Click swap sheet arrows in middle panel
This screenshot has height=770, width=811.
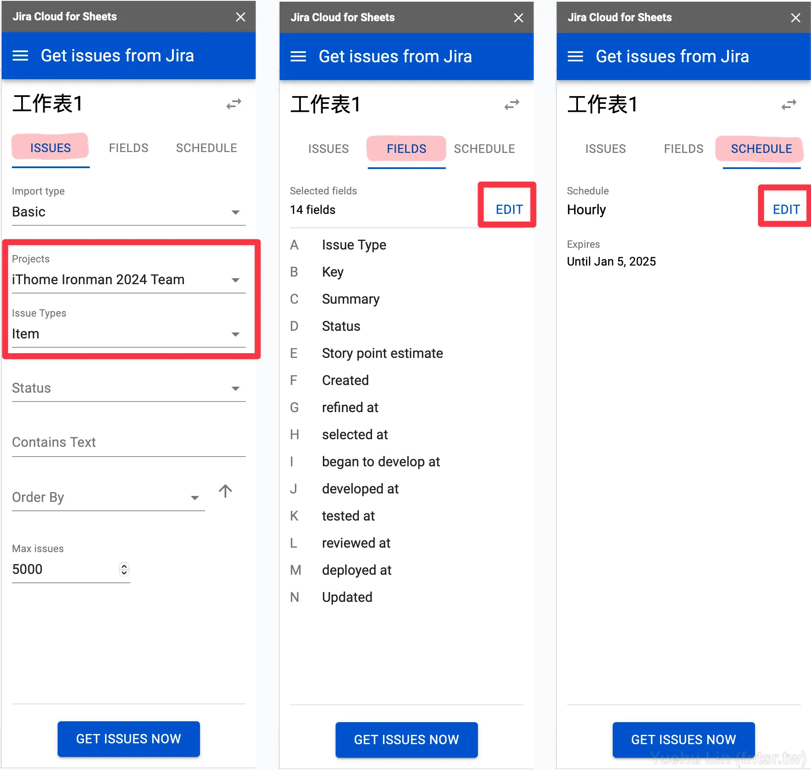(x=512, y=105)
